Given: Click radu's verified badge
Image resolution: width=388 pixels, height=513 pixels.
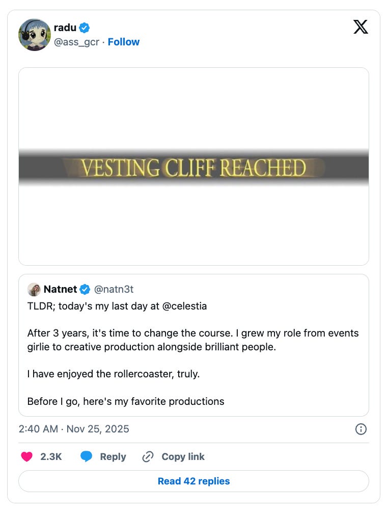Looking at the screenshot, I should click(85, 28).
